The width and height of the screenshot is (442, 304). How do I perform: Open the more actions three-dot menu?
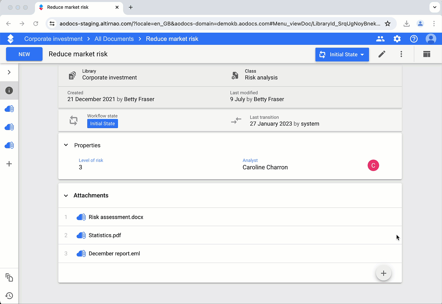point(401,54)
